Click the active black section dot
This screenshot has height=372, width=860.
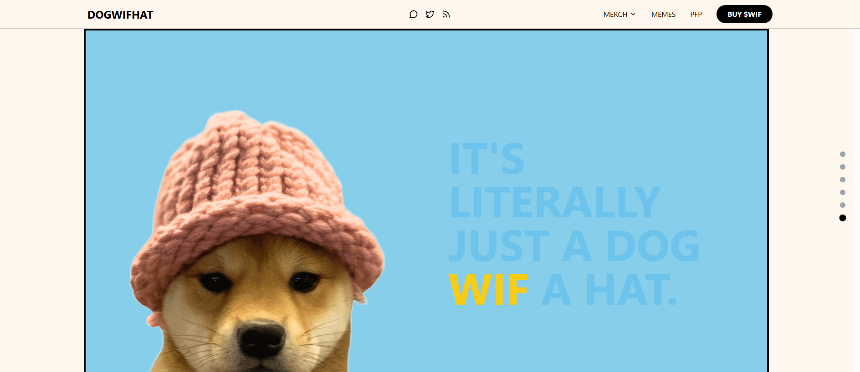tap(843, 218)
